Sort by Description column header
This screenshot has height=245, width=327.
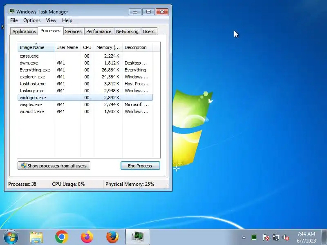138,47
